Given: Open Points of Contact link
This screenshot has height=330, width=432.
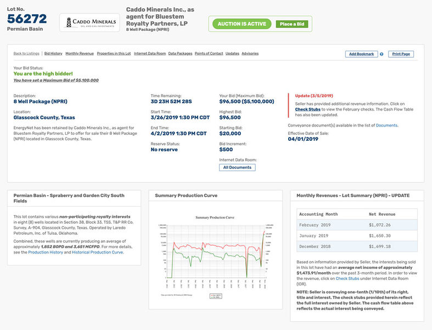Looking at the screenshot, I should pos(209,53).
